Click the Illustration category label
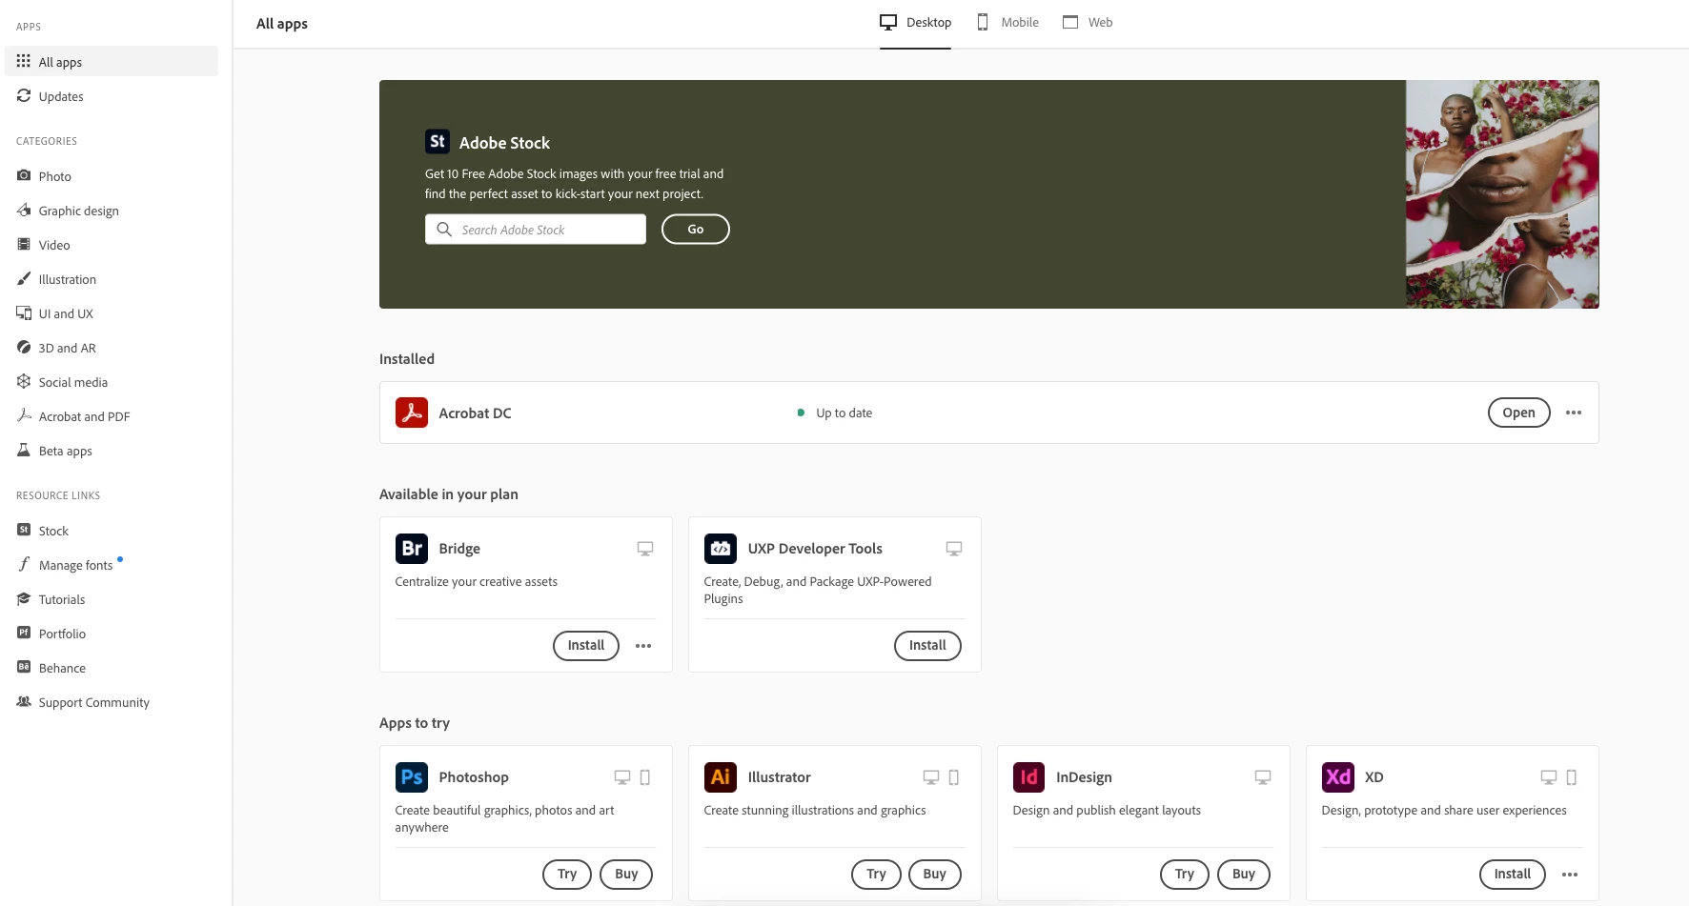 pos(68,279)
